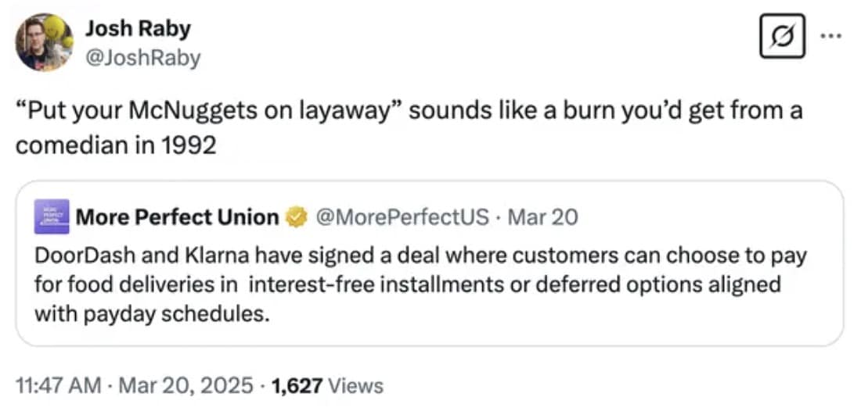The width and height of the screenshot is (861, 411).
Task: Click the gold verified badge
Action: 296,217
